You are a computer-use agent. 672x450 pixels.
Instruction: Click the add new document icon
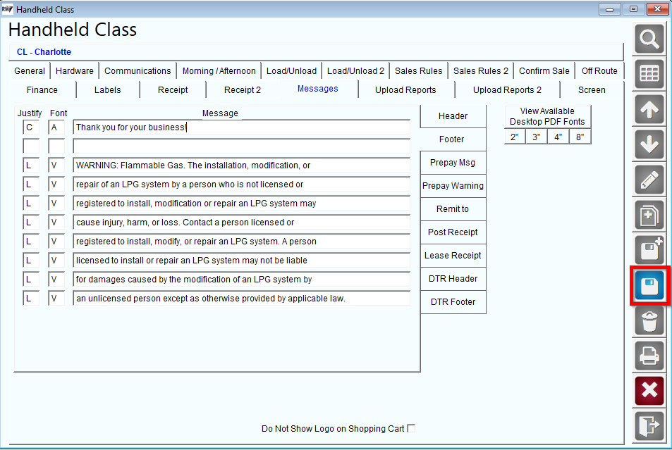(649, 215)
